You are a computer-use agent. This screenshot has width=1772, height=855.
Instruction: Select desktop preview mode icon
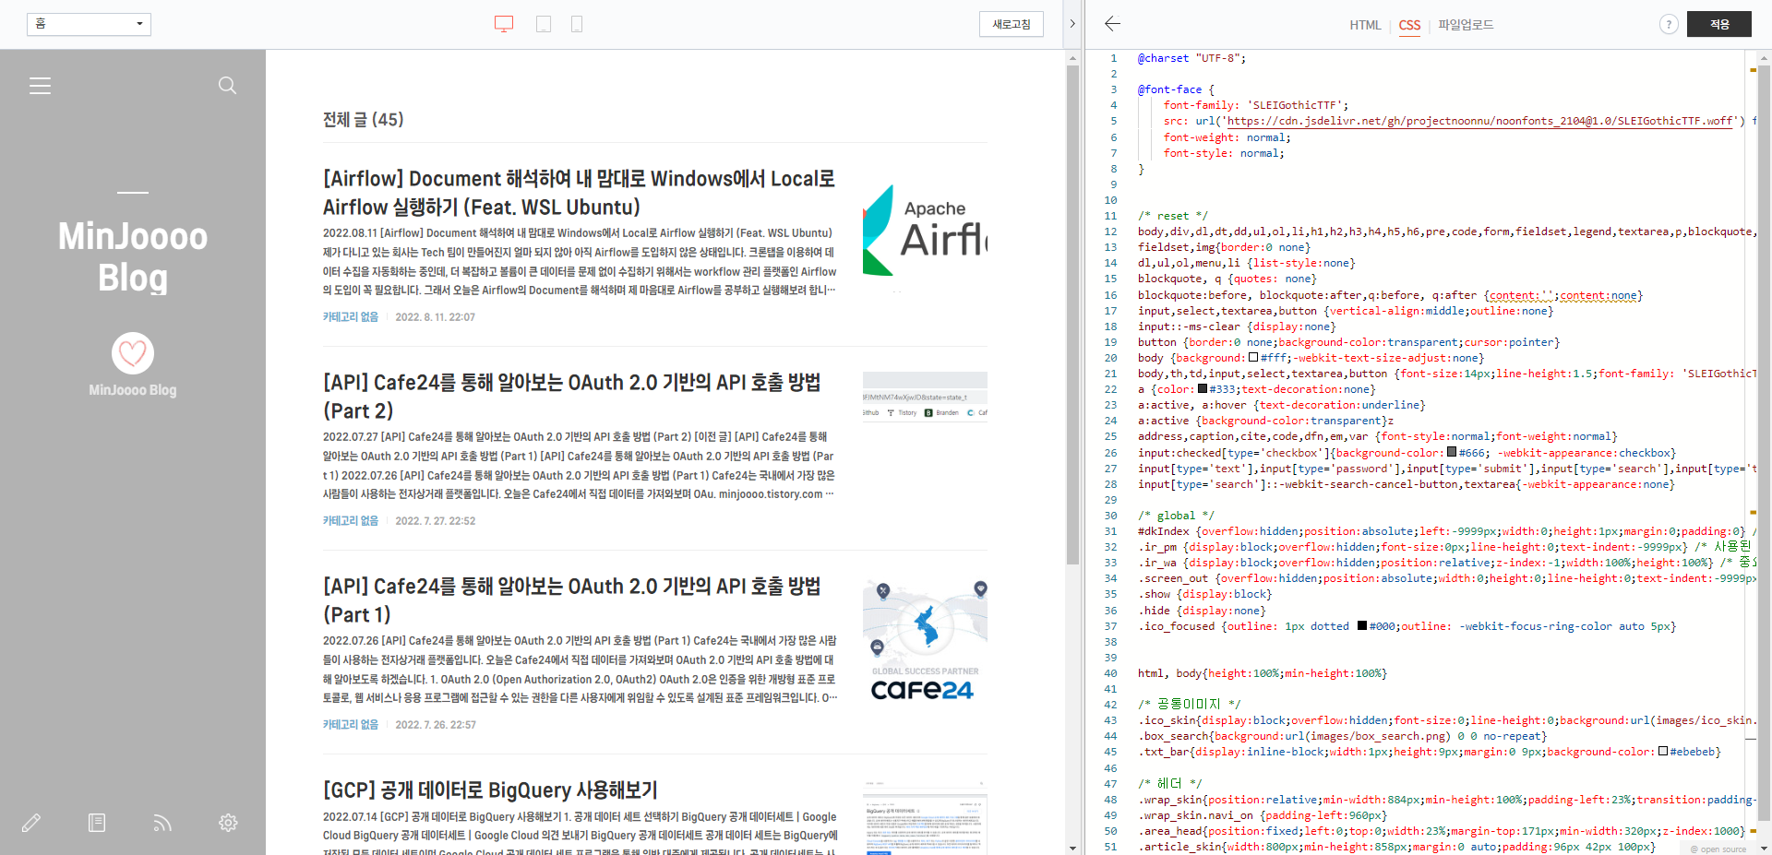click(x=504, y=24)
